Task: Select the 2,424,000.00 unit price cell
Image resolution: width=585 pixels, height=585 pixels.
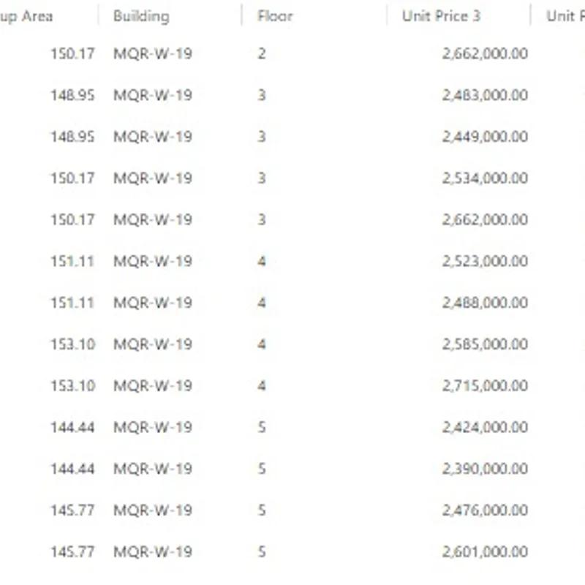Action: pos(484,427)
